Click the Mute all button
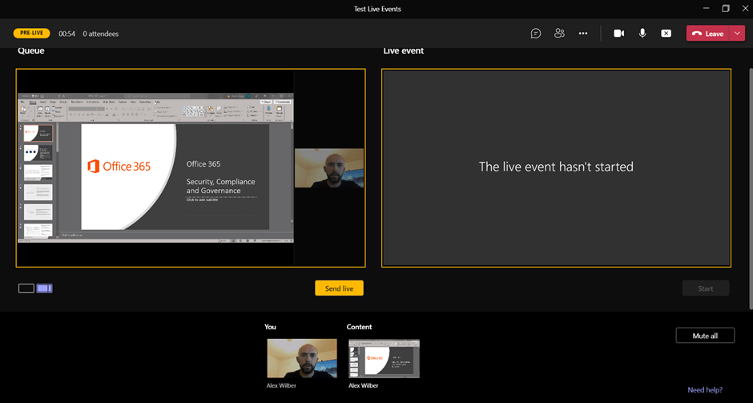This screenshot has width=753, height=403. coord(704,336)
